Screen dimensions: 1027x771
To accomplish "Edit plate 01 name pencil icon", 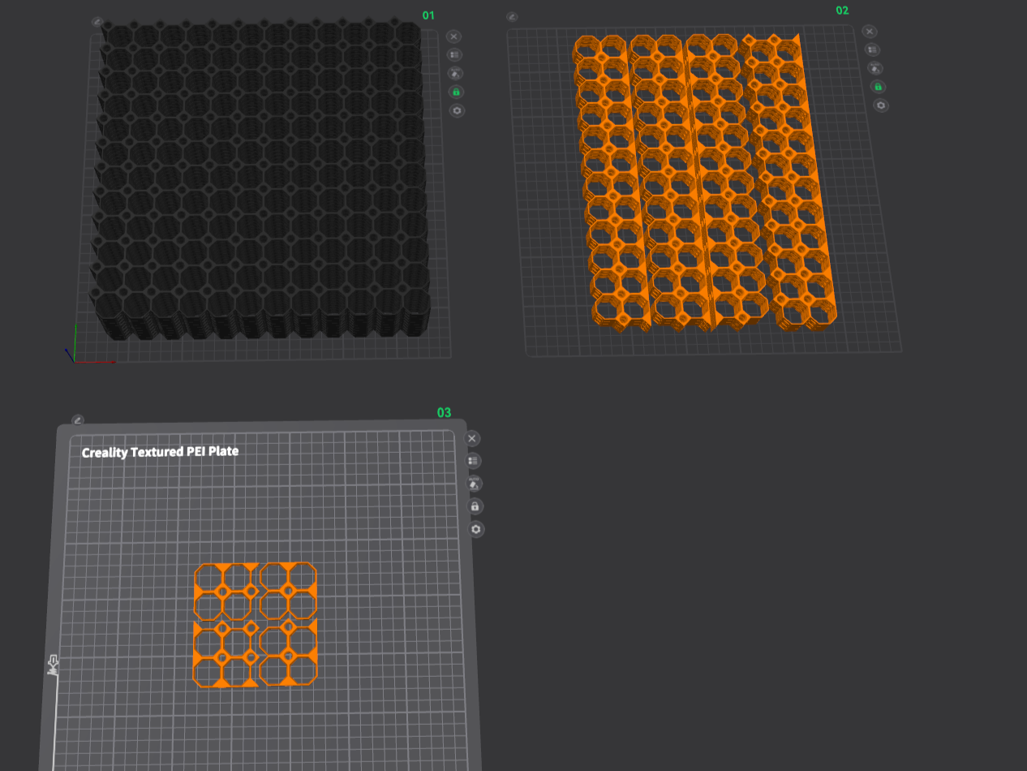I will [97, 22].
